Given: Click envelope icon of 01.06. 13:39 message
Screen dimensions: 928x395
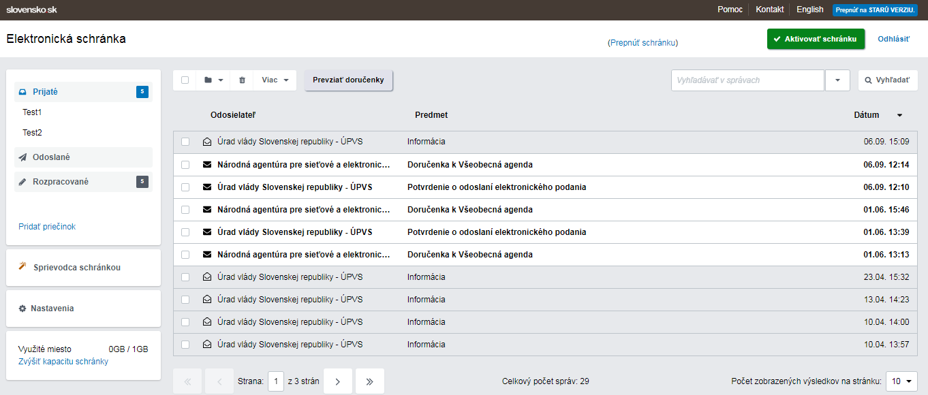Looking at the screenshot, I should [207, 232].
